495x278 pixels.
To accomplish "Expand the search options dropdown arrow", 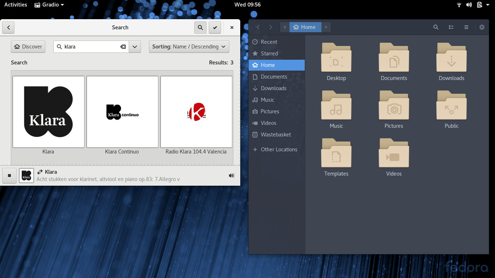I will tap(135, 47).
